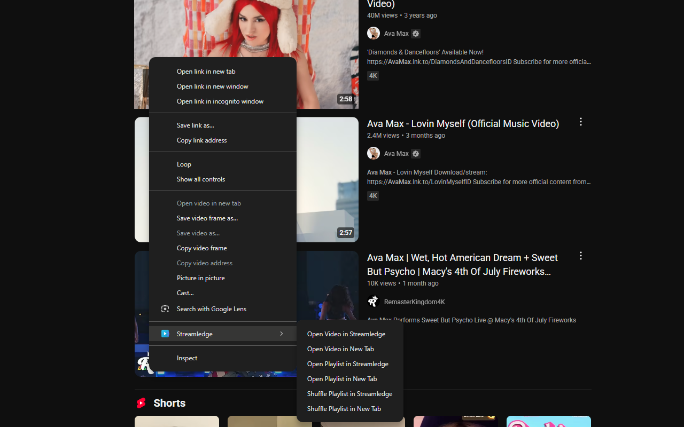Screen dimensions: 684x427
Task: Click the "10K views" text
Action: click(382, 283)
